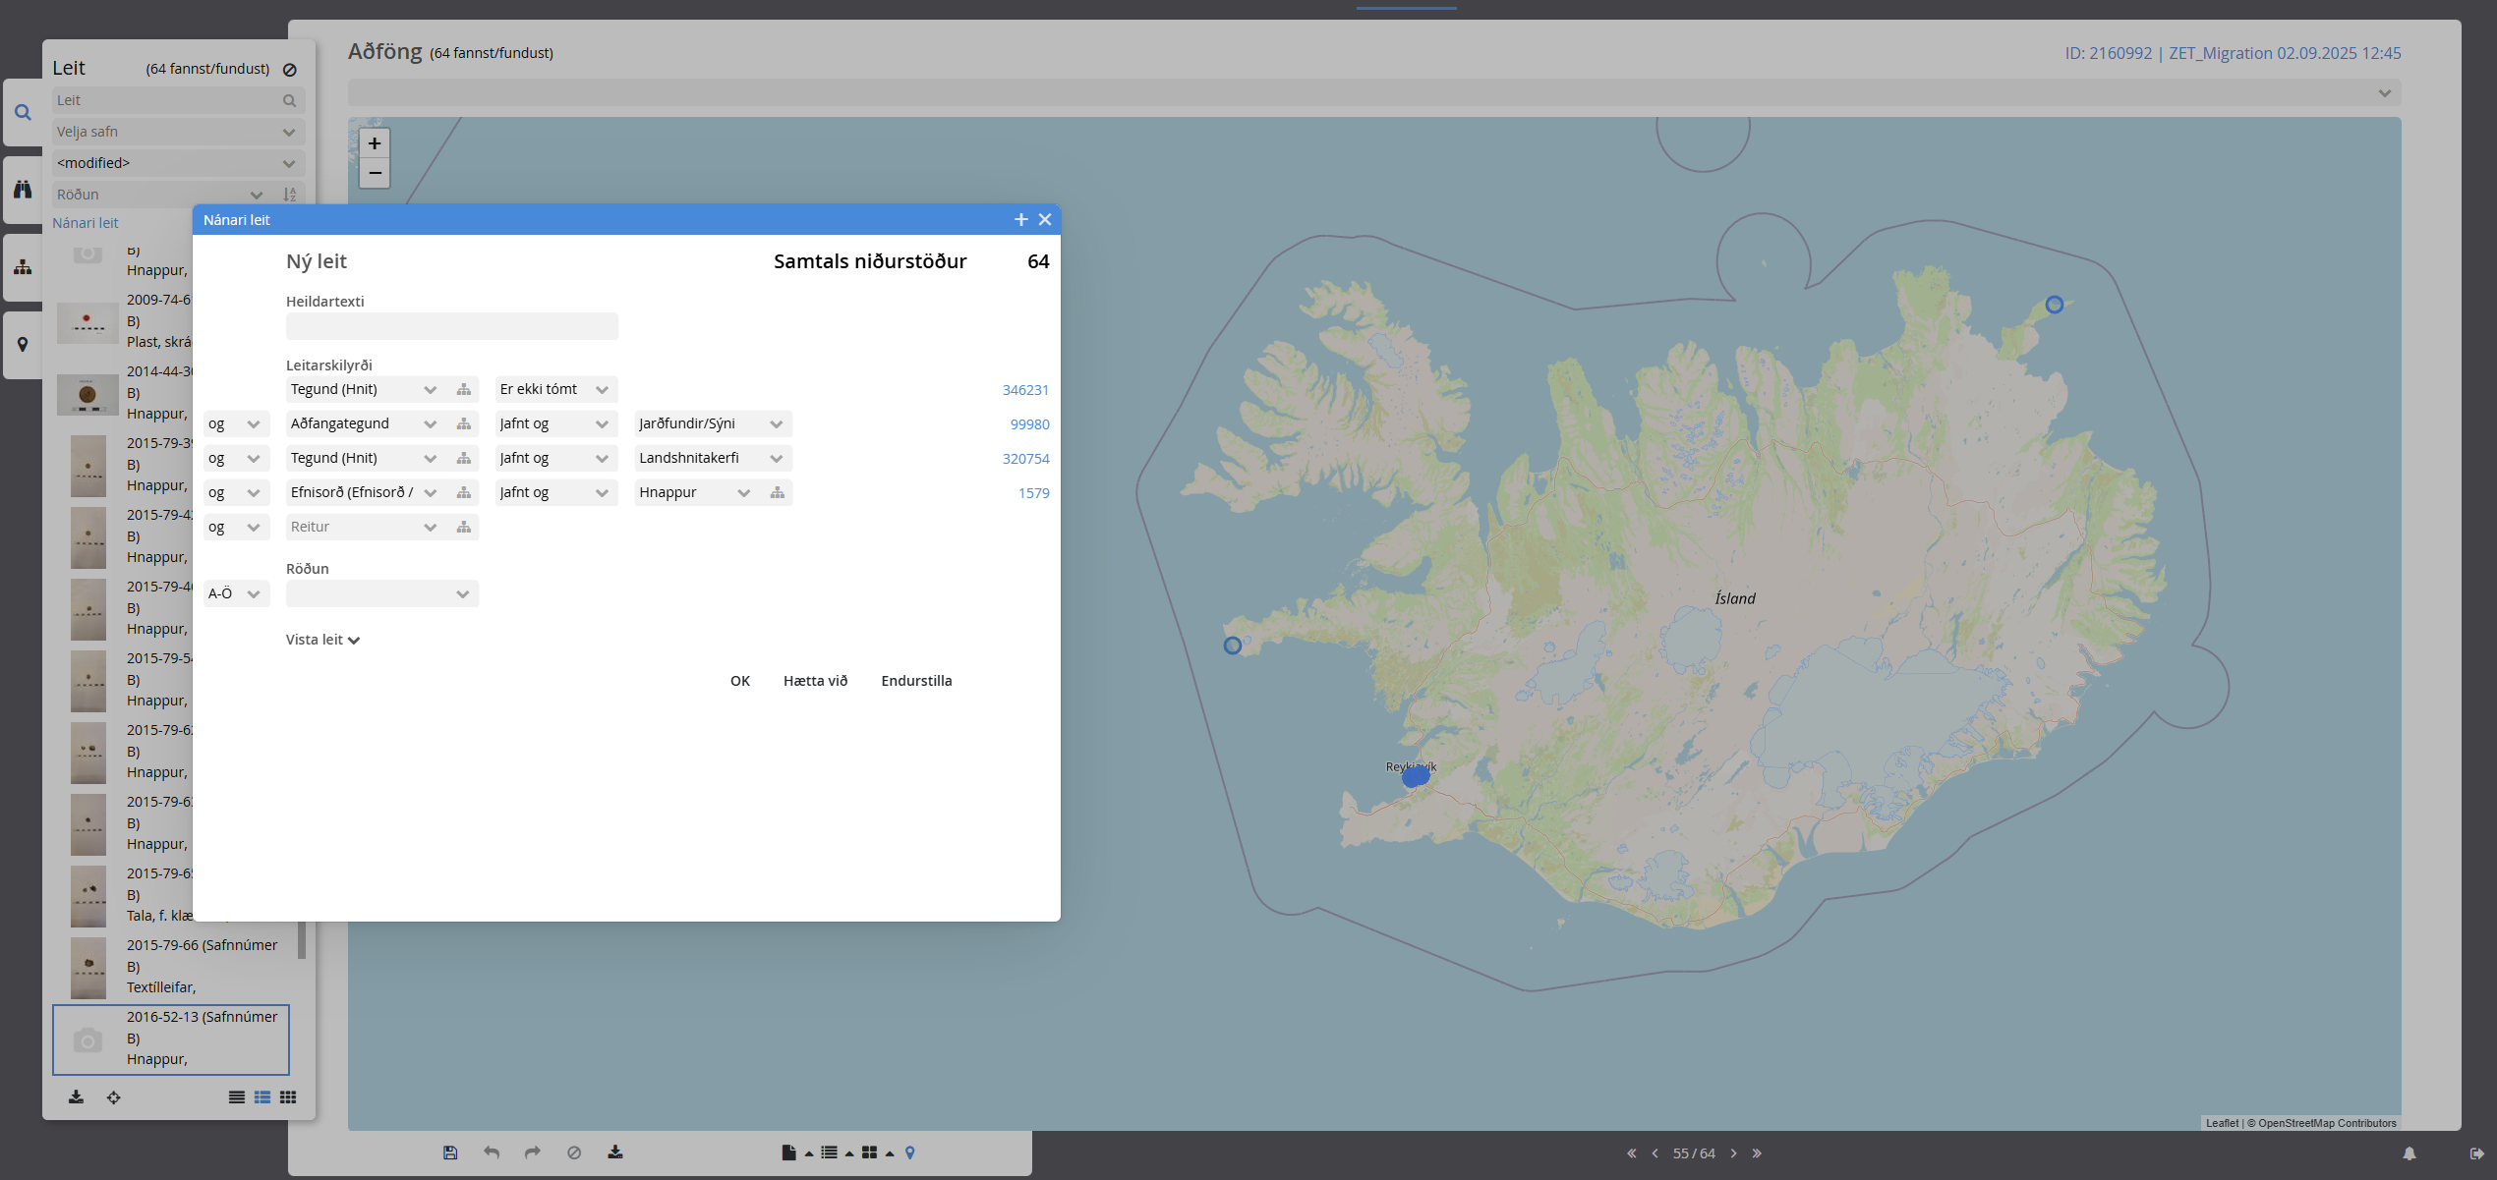
Task: Switch results list to compact list view
Action: click(237, 1097)
